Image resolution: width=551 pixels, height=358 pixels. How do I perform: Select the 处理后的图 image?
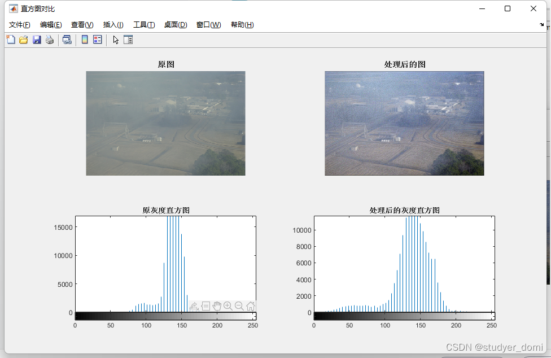[404, 123]
